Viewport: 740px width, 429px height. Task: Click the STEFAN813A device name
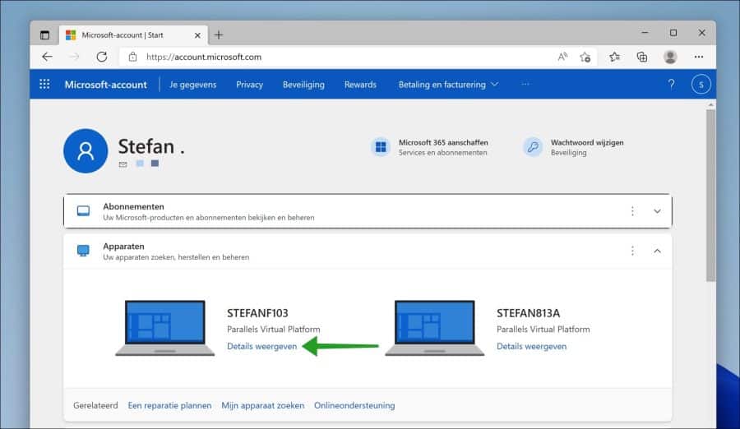[x=528, y=313]
